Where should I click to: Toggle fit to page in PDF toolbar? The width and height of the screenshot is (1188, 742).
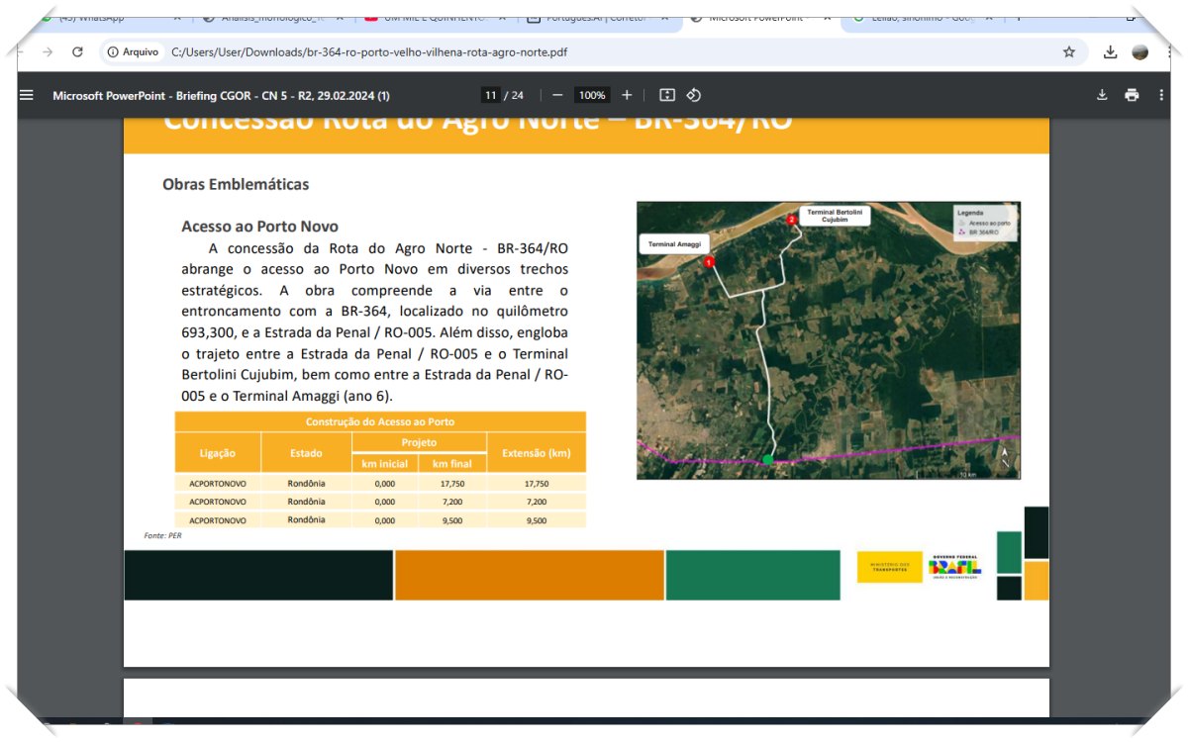click(x=667, y=95)
